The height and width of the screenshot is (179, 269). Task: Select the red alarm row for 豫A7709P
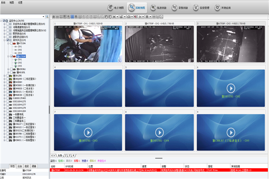(x=157, y=170)
